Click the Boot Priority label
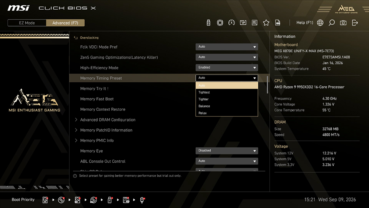Image resolution: width=369 pixels, height=208 pixels. tap(23, 200)
